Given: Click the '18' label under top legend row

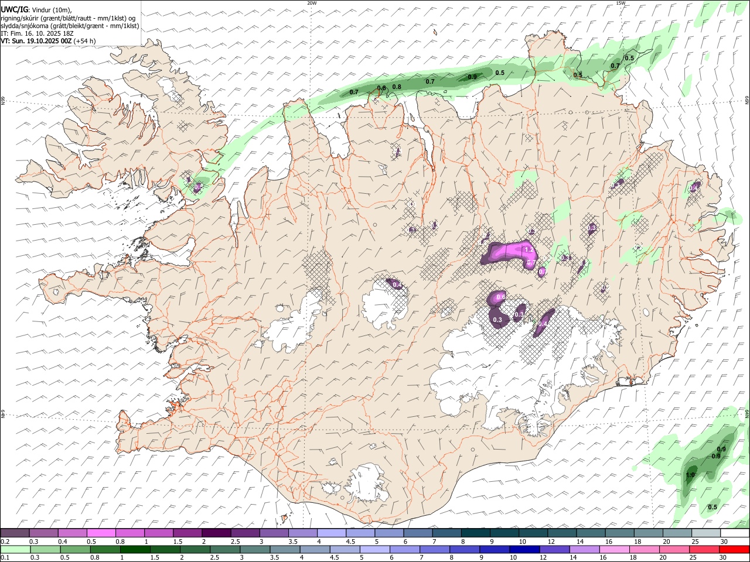Looking at the screenshot, I should coord(637,542).
